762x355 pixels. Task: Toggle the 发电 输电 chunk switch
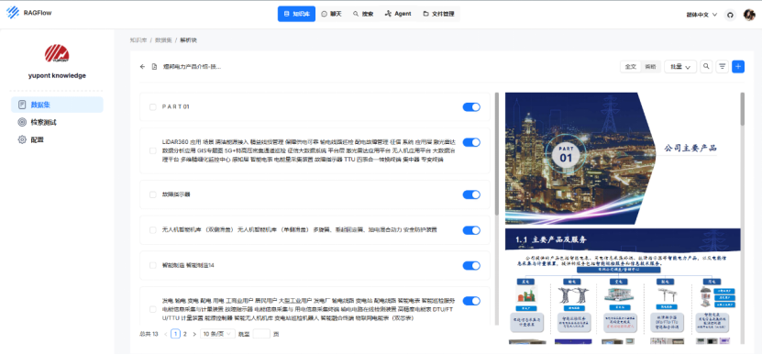click(471, 301)
